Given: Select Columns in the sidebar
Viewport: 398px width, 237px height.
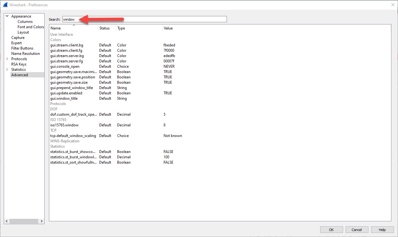Looking at the screenshot, I should click(25, 22).
